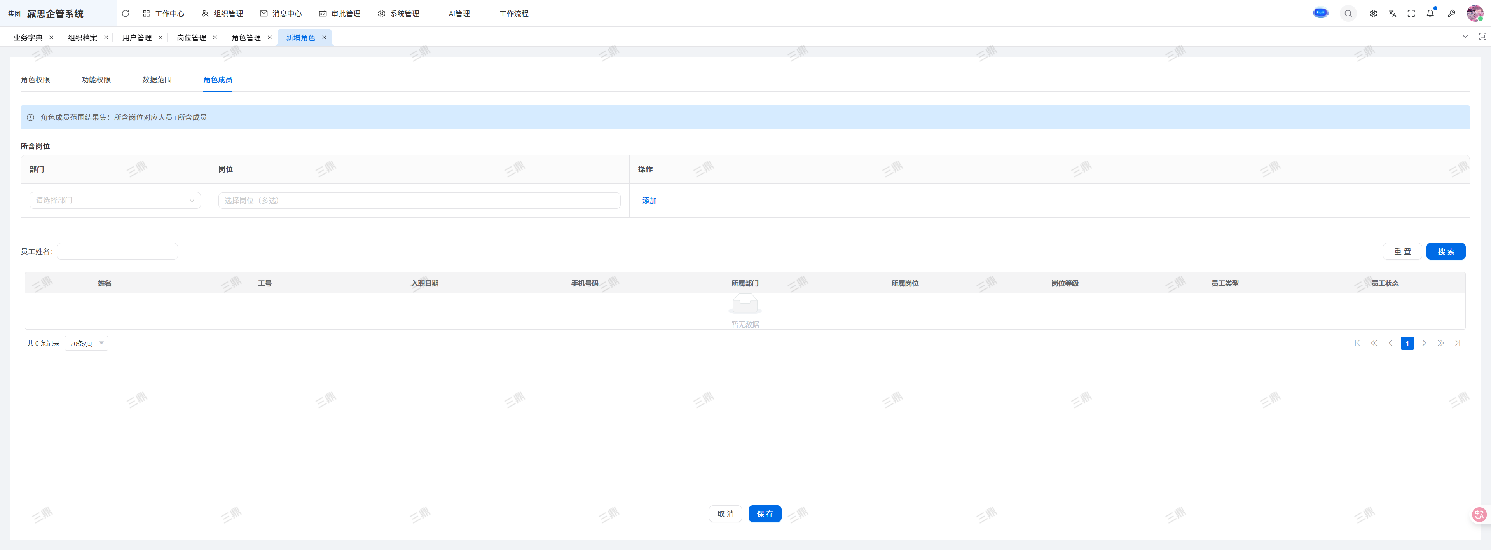Open notifications bell
Image resolution: width=1491 pixels, height=550 pixels.
(1430, 14)
